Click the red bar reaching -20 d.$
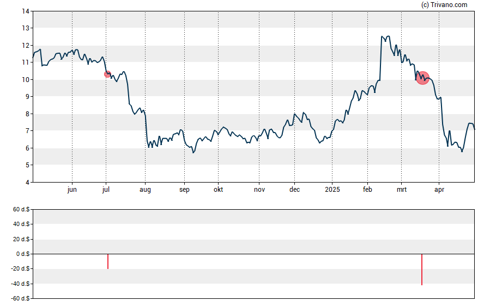484x307 pixels. click(108, 261)
